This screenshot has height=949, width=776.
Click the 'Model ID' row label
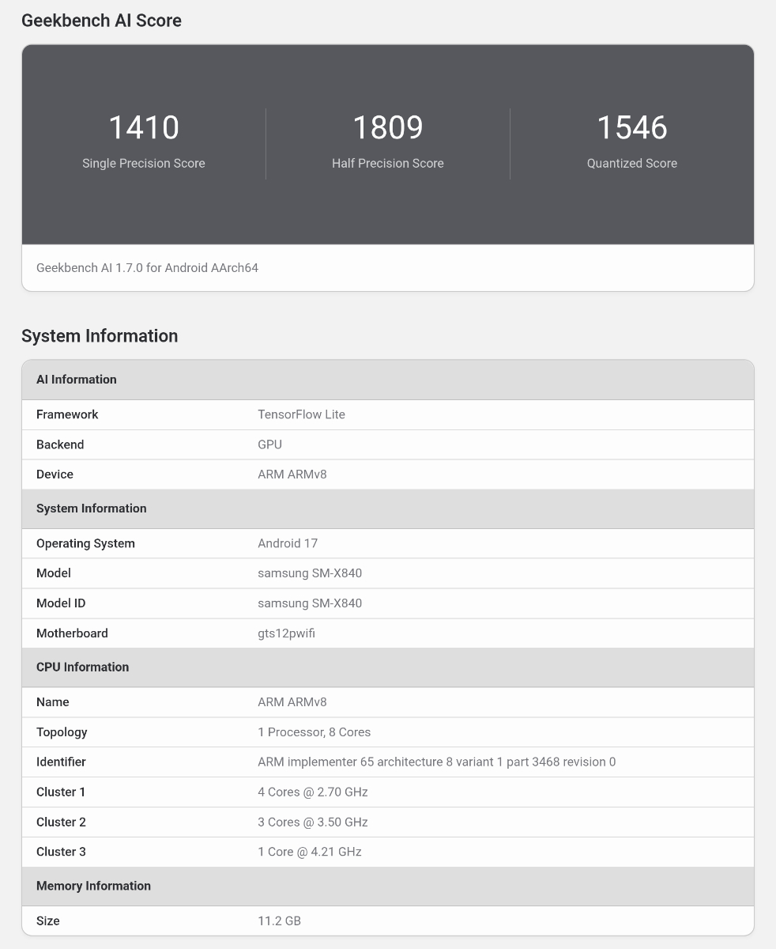pyautogui.click(x=61, y=603)
